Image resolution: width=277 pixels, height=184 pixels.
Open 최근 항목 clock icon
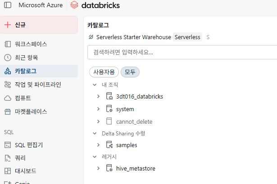click(7, 58)
